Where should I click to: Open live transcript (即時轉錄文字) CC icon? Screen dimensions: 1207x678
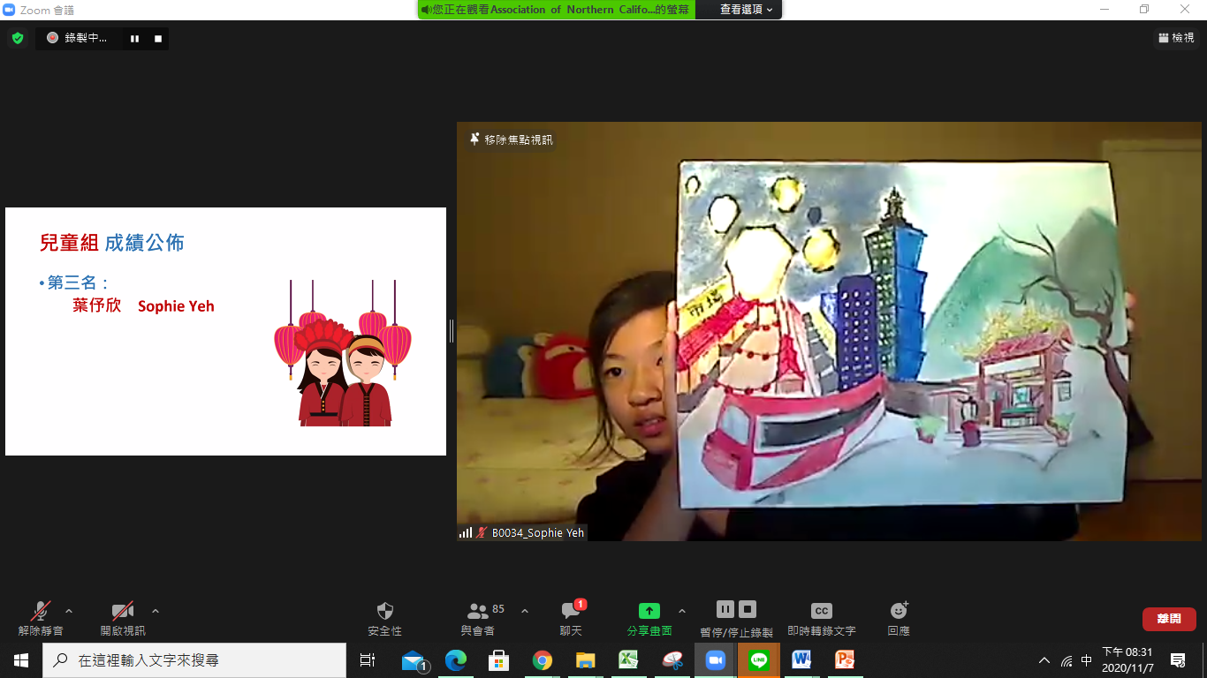tap(821, 611)
